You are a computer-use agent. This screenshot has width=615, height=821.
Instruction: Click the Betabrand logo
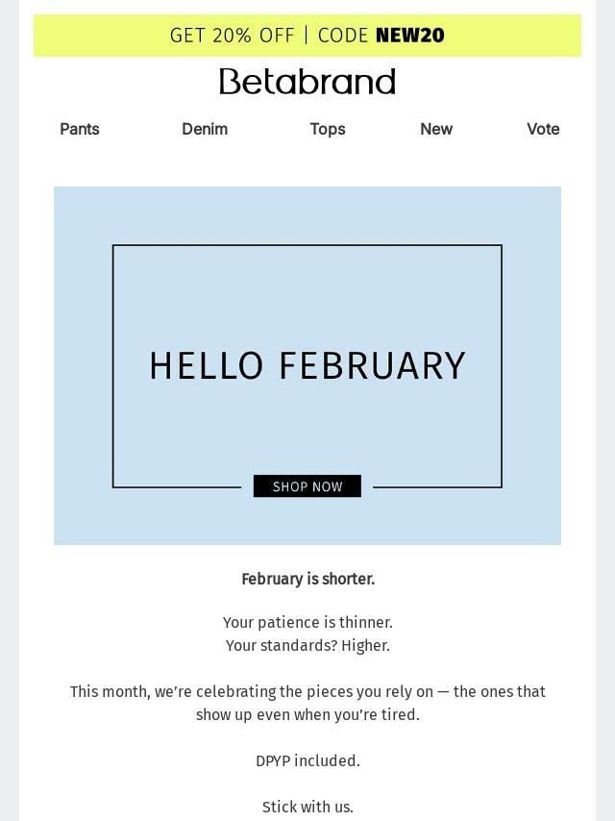307,82
